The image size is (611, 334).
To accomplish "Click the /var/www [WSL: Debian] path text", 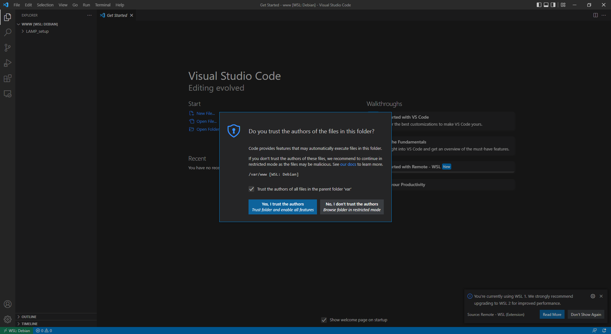I will pos(273,174).
